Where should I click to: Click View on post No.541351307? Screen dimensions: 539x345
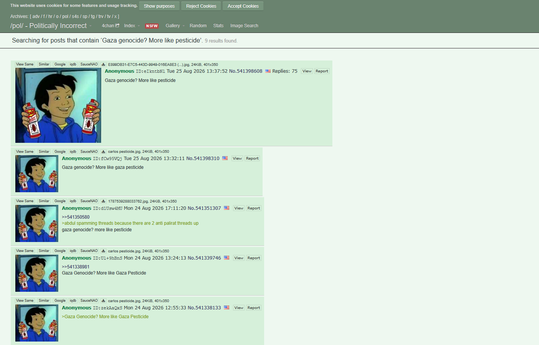239,208
